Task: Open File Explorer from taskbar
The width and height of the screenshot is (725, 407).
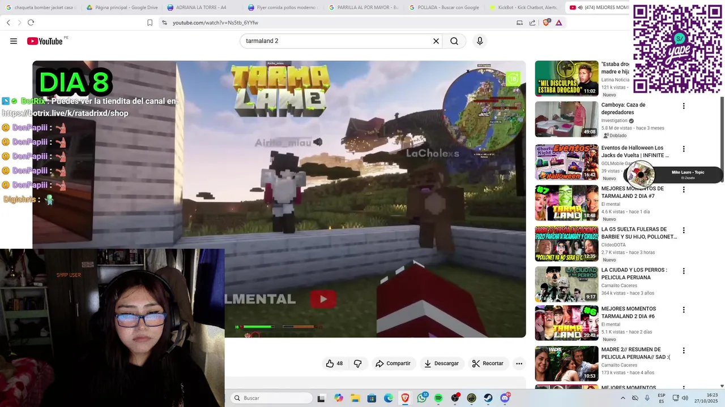Action: tap(355, 398)
